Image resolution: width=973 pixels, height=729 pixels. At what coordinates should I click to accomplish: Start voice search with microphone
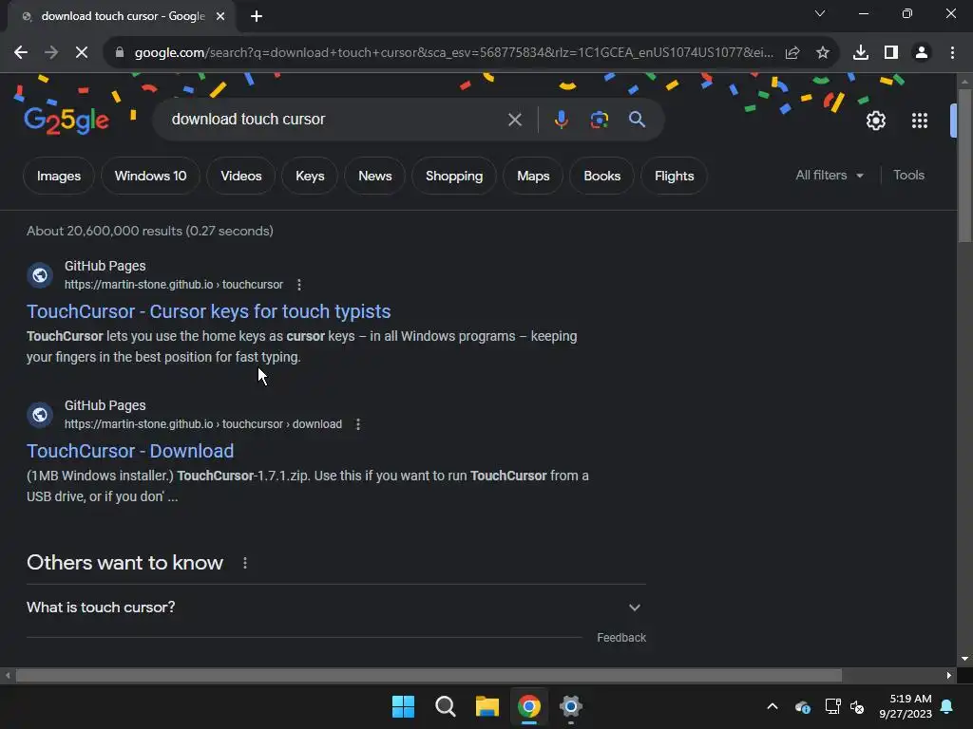tap(561, 119)
